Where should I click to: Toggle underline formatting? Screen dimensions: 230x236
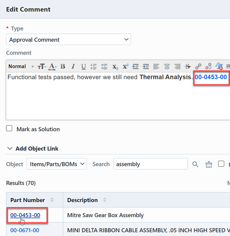pyautogui.click(x=84, y=67)
